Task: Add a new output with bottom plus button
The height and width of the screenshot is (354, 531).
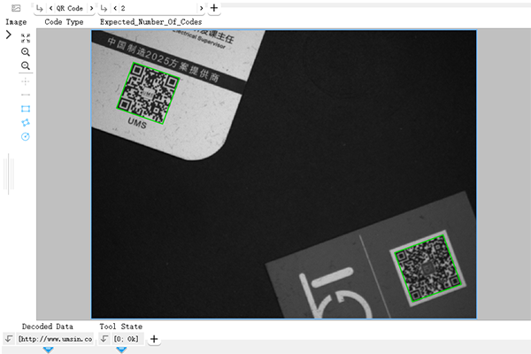Action: click(x=154, y=339)
